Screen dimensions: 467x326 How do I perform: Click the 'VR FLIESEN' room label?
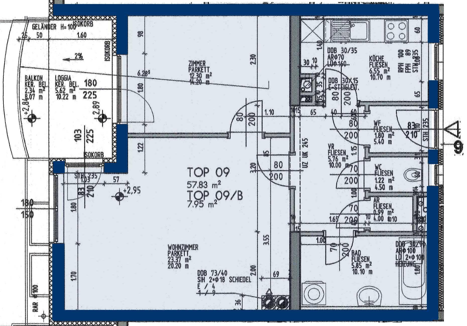[337, 150]
